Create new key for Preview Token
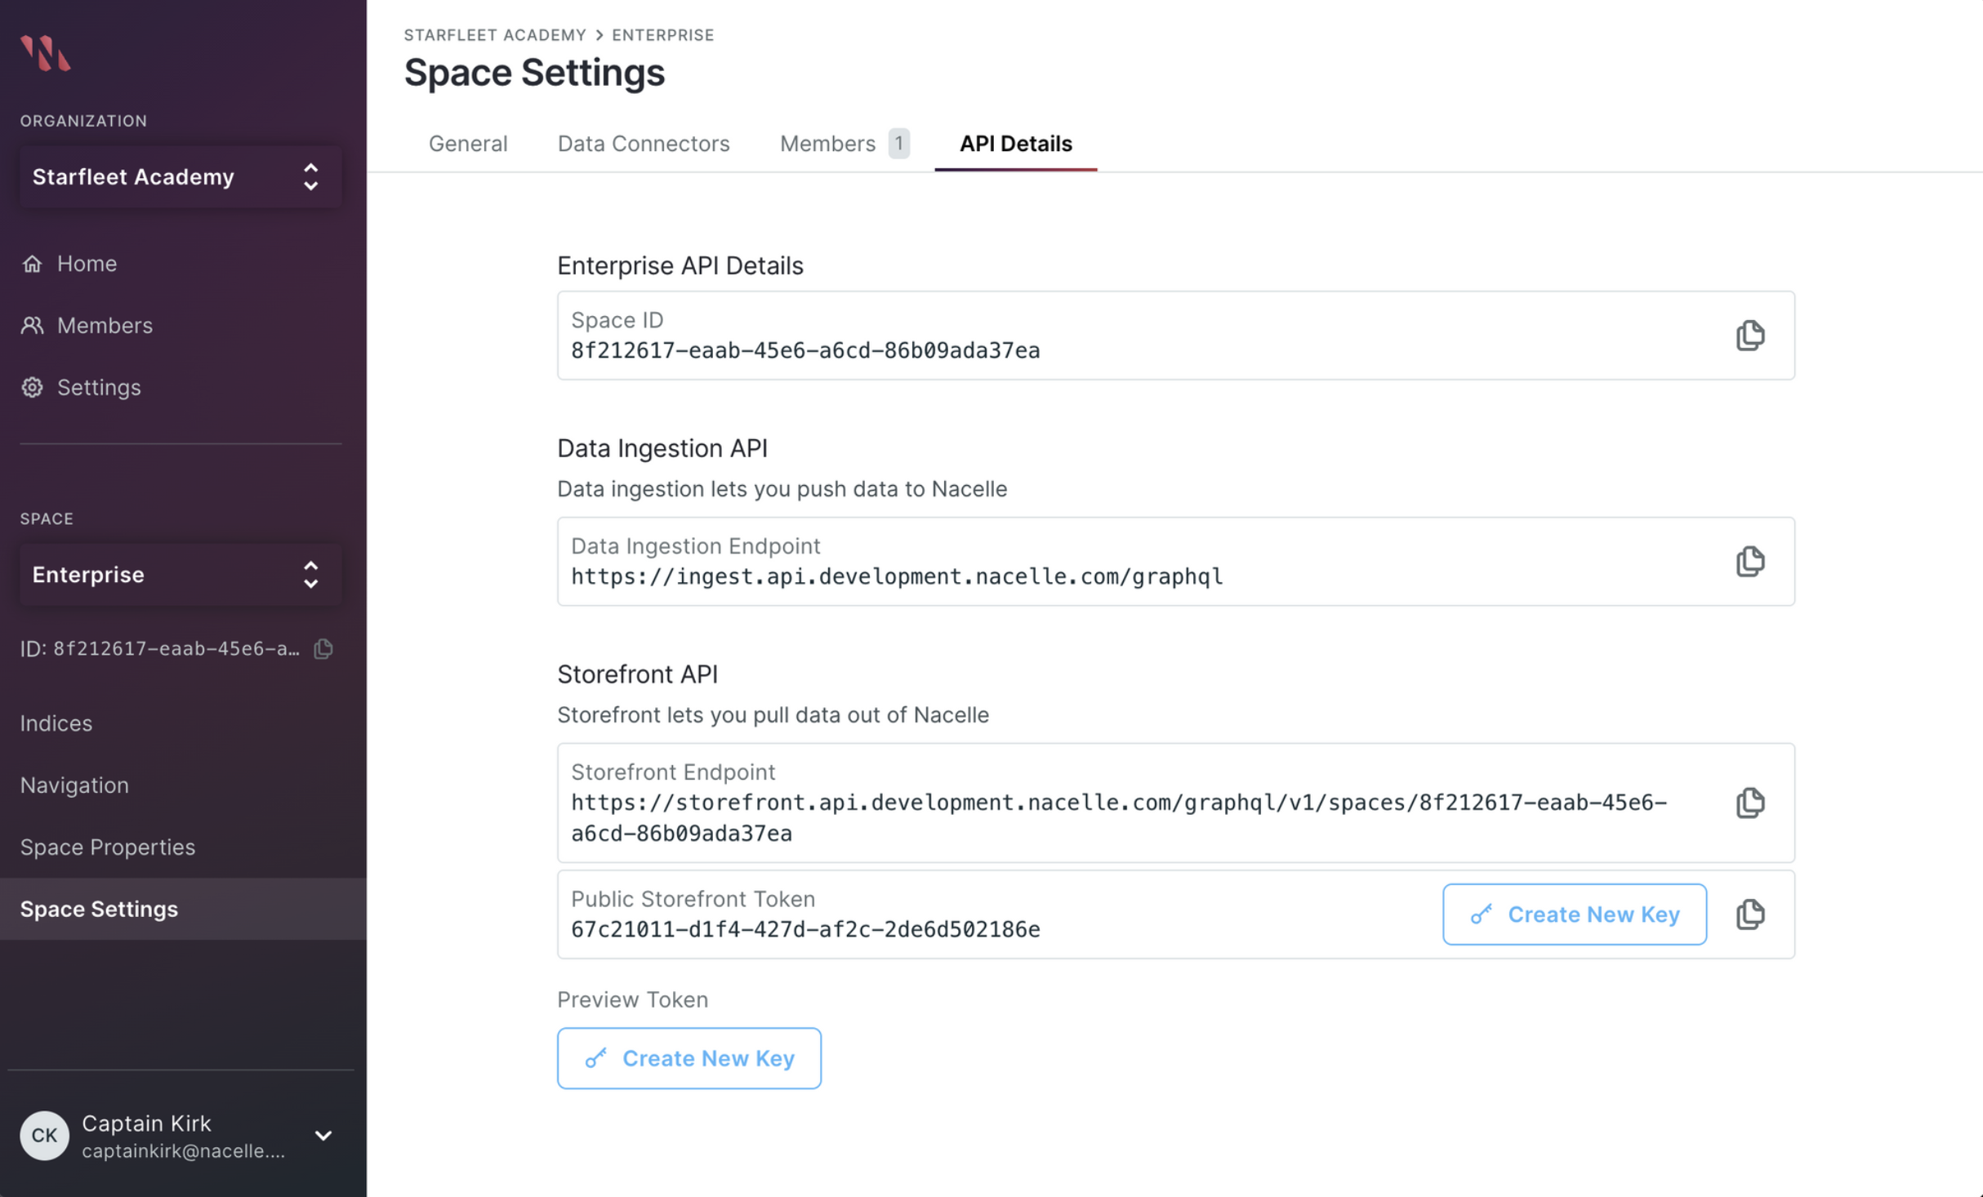 (x=688, y=1058)
